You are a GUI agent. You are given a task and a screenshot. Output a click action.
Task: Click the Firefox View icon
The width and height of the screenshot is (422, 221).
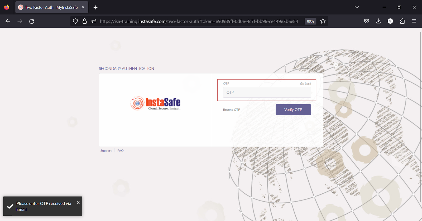pyautogui.click(x=7, y=7)
